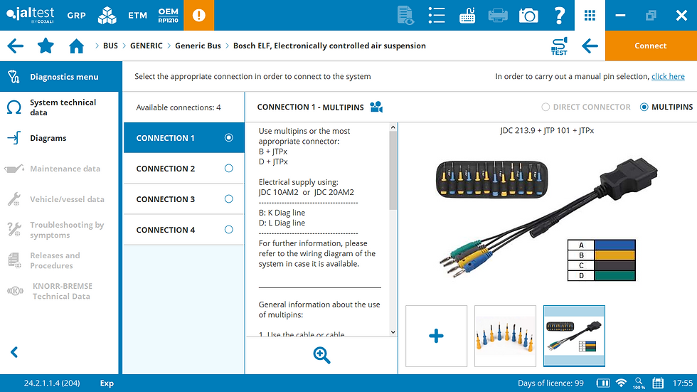The image size is (697, 392).
Task: Open the apps grid menu
Action: click(590, 16)
